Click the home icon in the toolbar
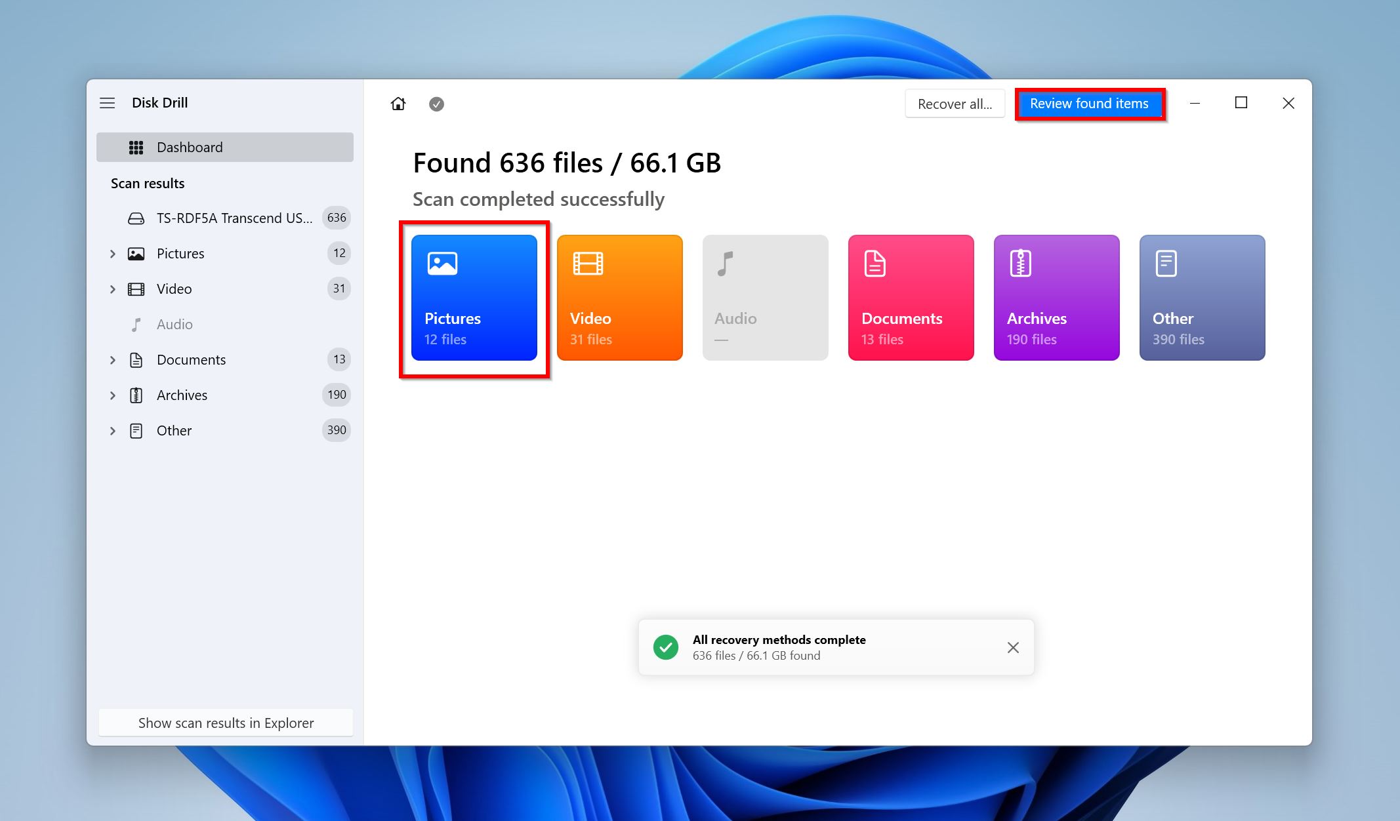The width and height of the screenshot is (1400, 821). coord(398,104)
